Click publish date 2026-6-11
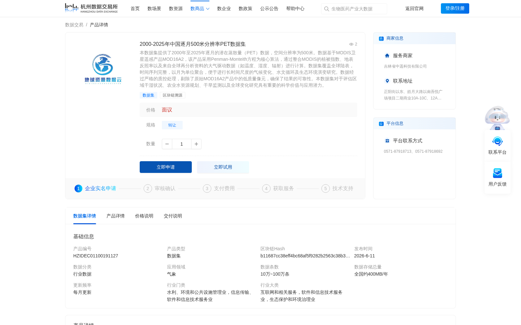Image resolution: width=521 pixels, height=325 pixels. point(364,256)
